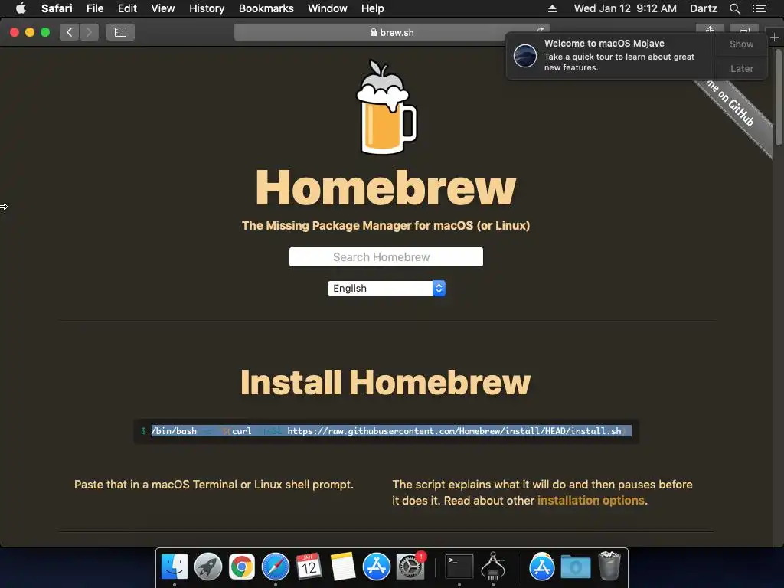Viewport: 784px width, 588px height.
Task: Click the Install Homebrew heading
Action: tap(385, 383)
